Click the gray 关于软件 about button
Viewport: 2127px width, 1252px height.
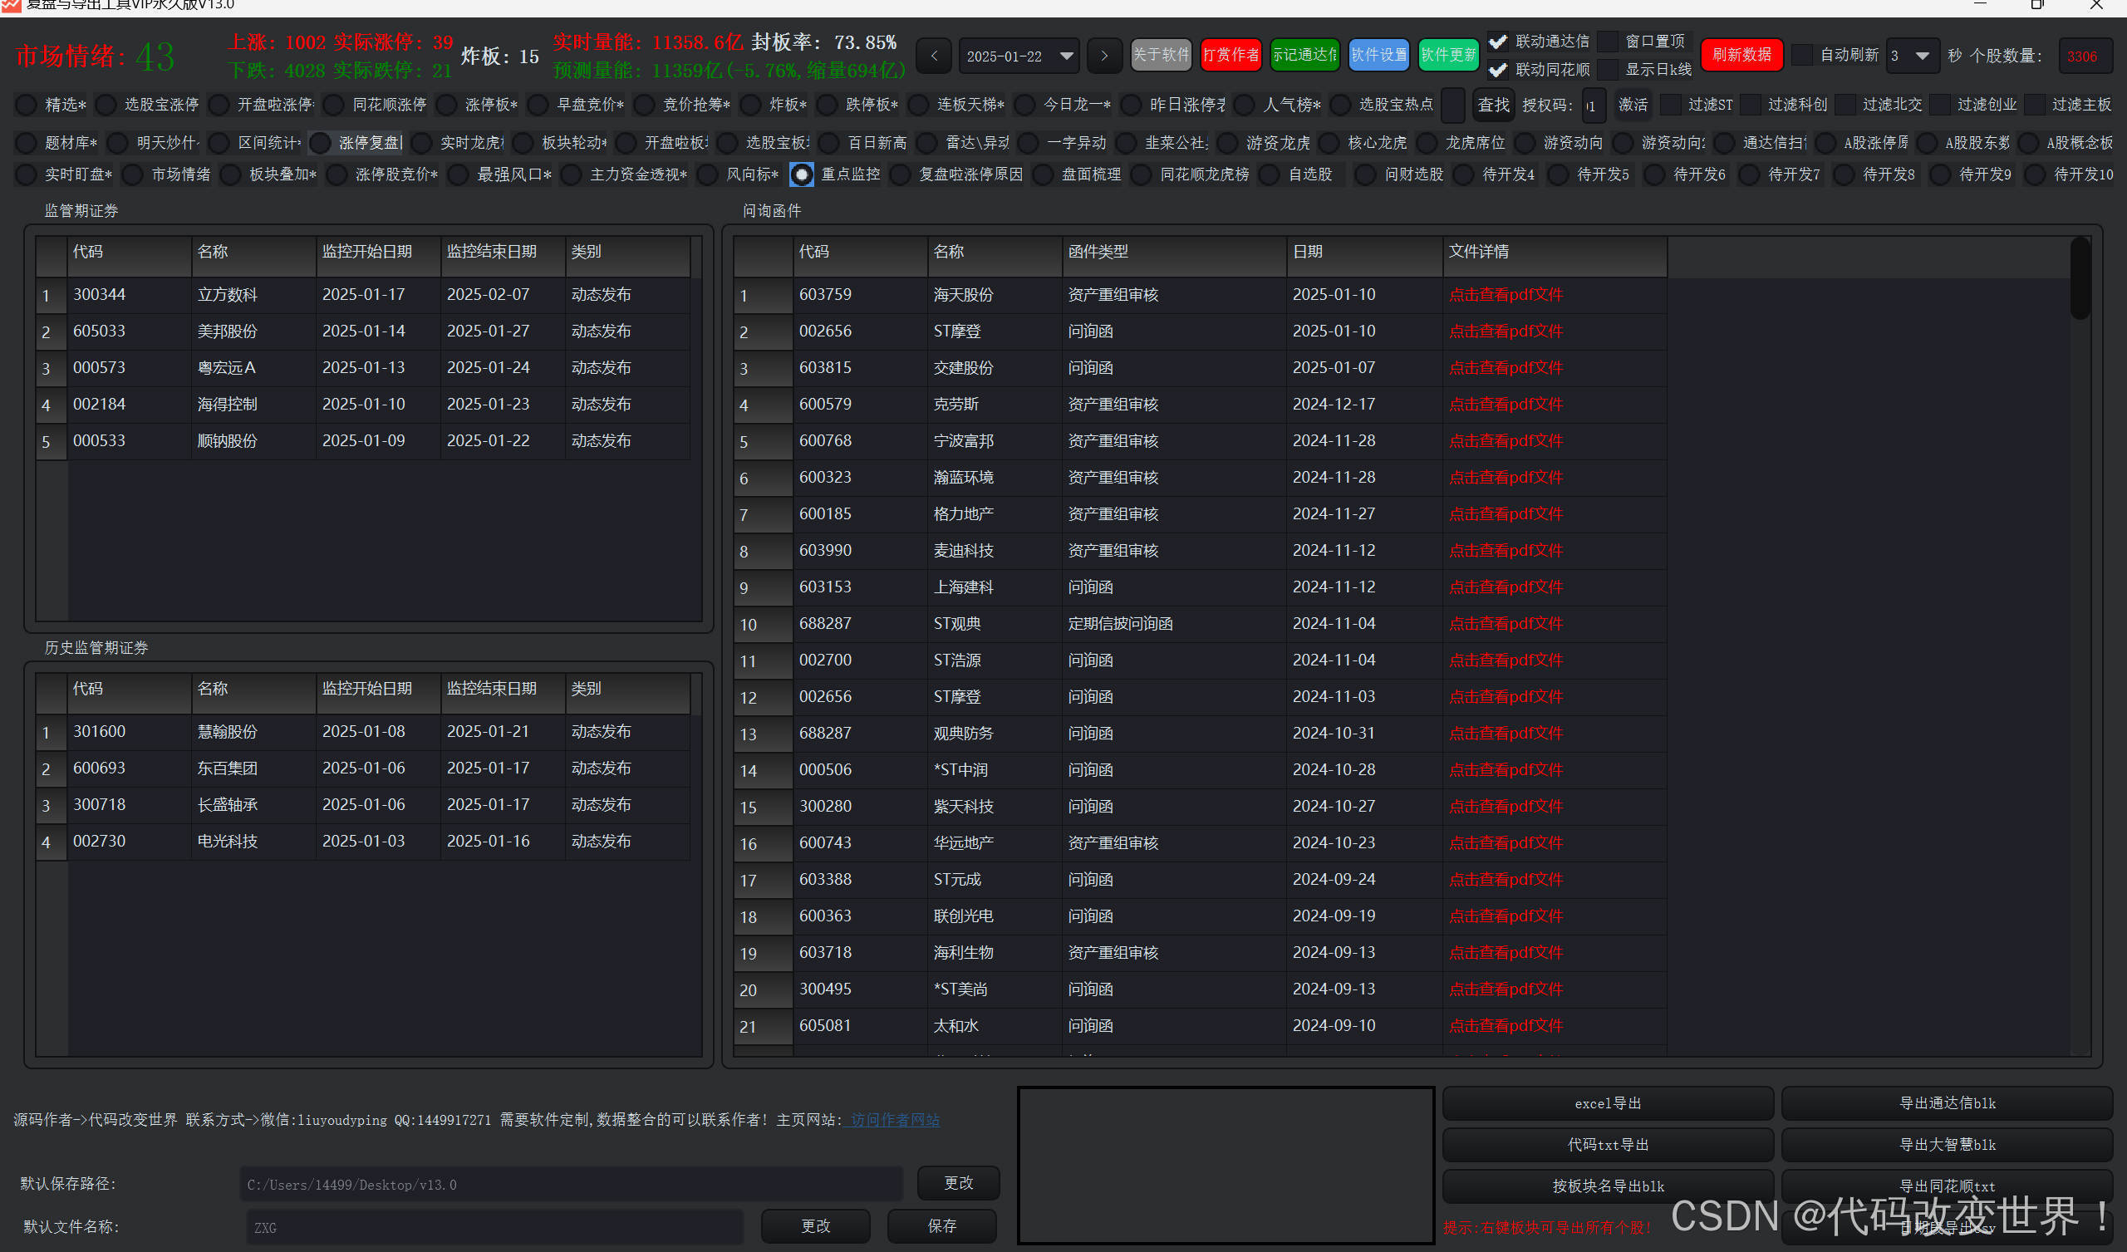(1161, 55)
